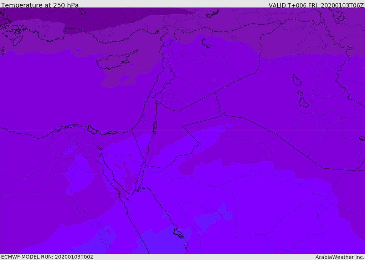
Task: Click the 'Temperature at 250 hPa' title text
Action: point(40,5)
